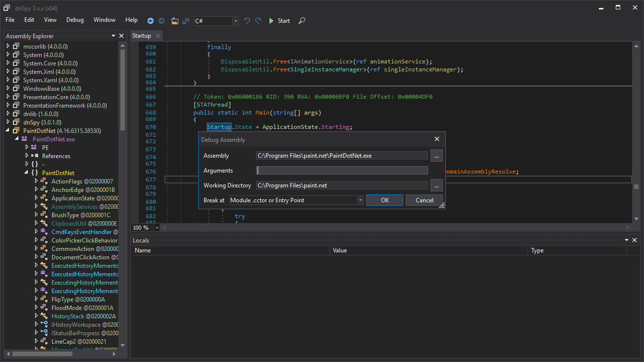Click the Working Directory input field
The image size is (644, 362).
click(342, 185)
